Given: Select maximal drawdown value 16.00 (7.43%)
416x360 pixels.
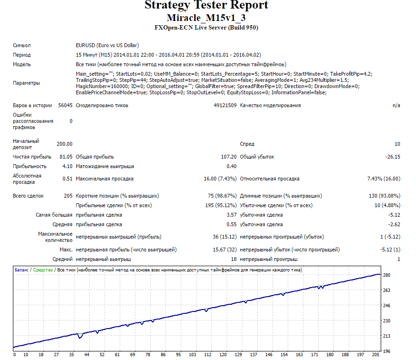Looking at the screenshot, I should 220,179.
